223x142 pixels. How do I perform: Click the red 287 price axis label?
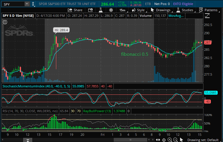pyautogui.click(x=208, y=43)
